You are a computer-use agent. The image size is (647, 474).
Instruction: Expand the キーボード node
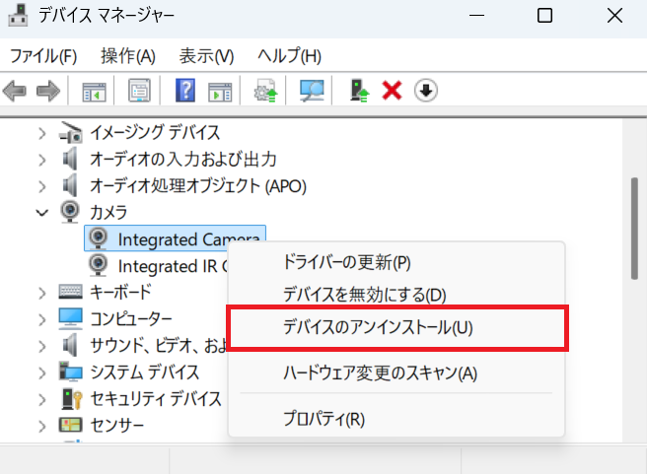pyautogui.click(x=42, y=293)
